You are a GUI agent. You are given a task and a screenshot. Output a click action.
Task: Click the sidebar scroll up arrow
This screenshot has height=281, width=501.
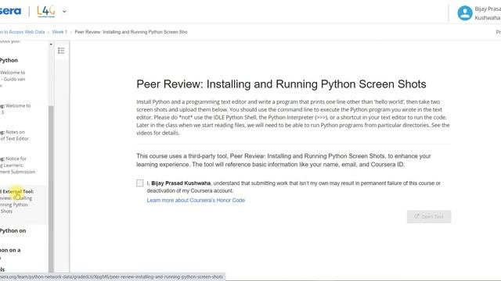coord(51,44)
